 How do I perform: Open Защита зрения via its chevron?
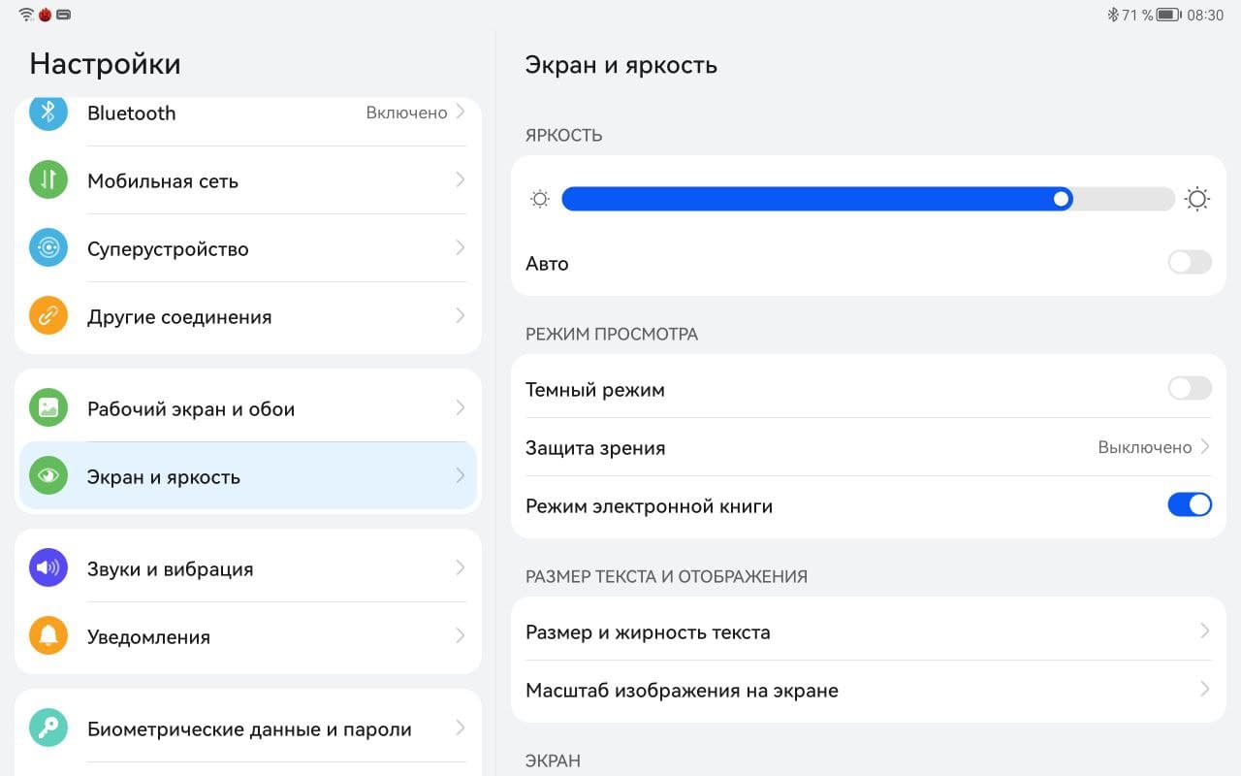[x=1205, y=447]
